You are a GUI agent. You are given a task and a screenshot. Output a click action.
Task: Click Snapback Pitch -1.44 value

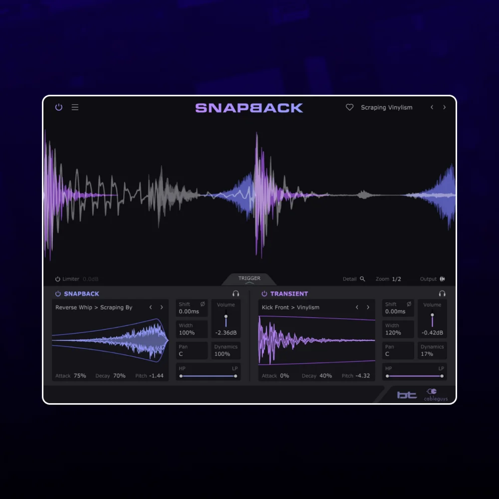click(x=156, y=376)
